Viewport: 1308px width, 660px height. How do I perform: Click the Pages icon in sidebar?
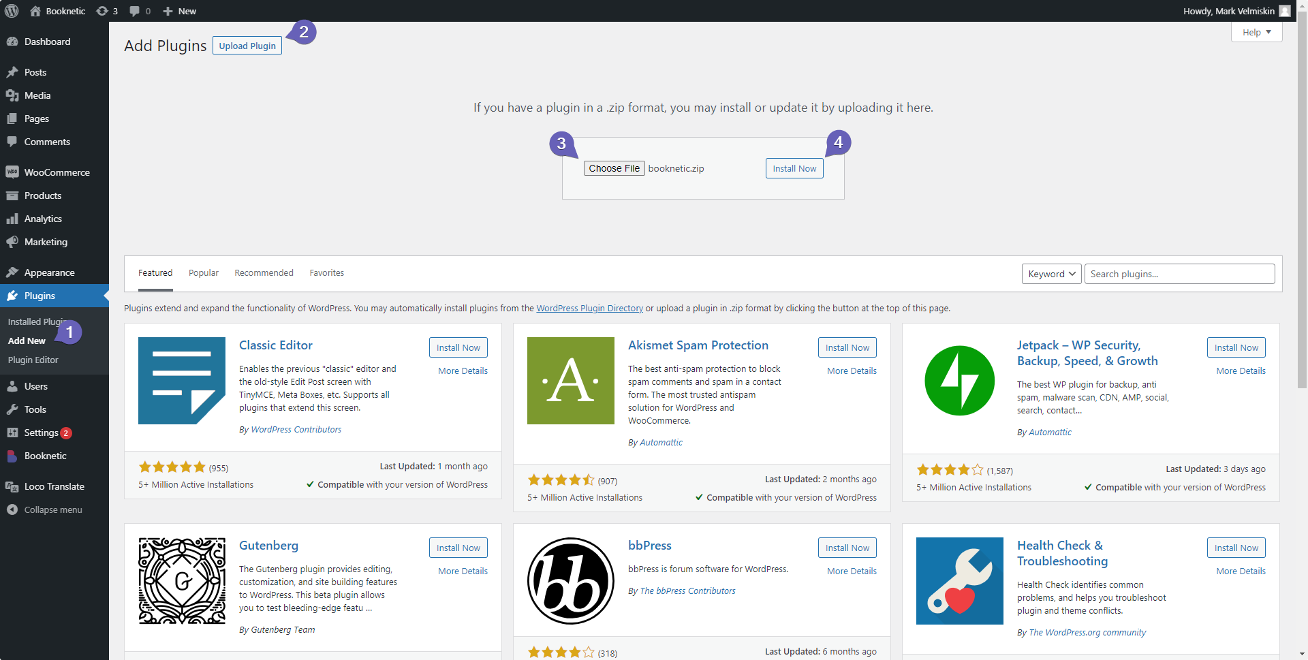(x=12, y=119)
